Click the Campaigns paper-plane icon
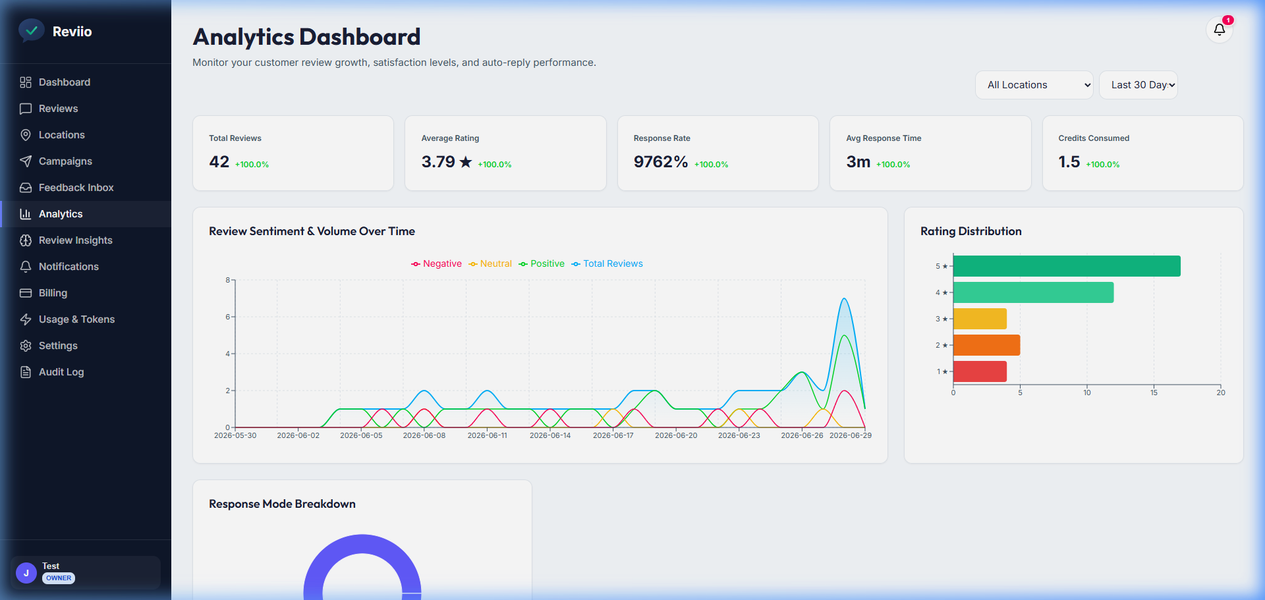This screenshot has height=600, width=1265. 26,161
